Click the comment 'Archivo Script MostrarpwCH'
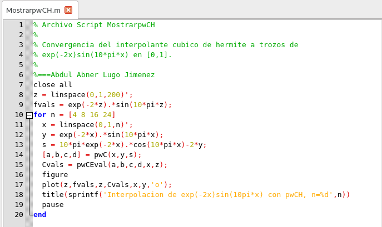 (x=98, y=25)
